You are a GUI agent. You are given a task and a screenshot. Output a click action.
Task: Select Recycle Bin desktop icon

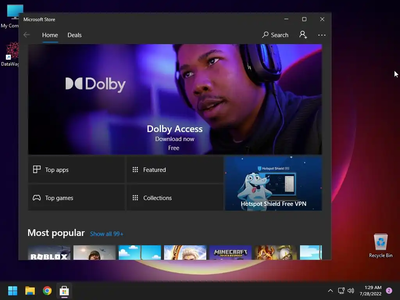click(380, 246)
